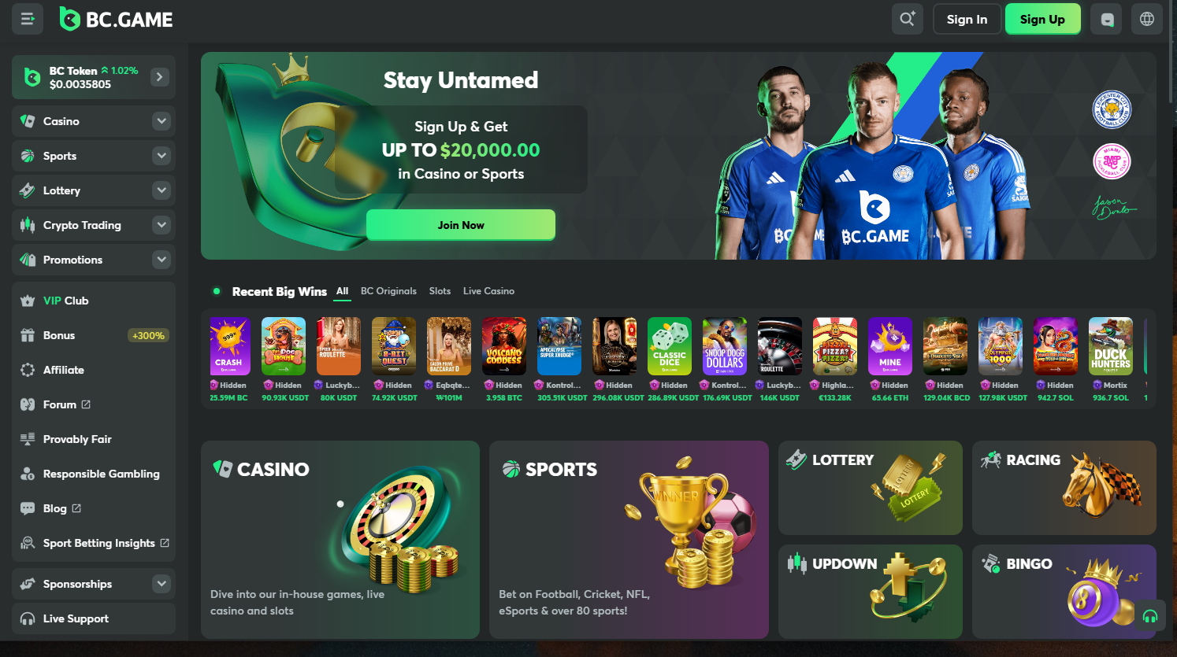Switch to BC Originals tab in Recent Big Wins

point(388,291)
